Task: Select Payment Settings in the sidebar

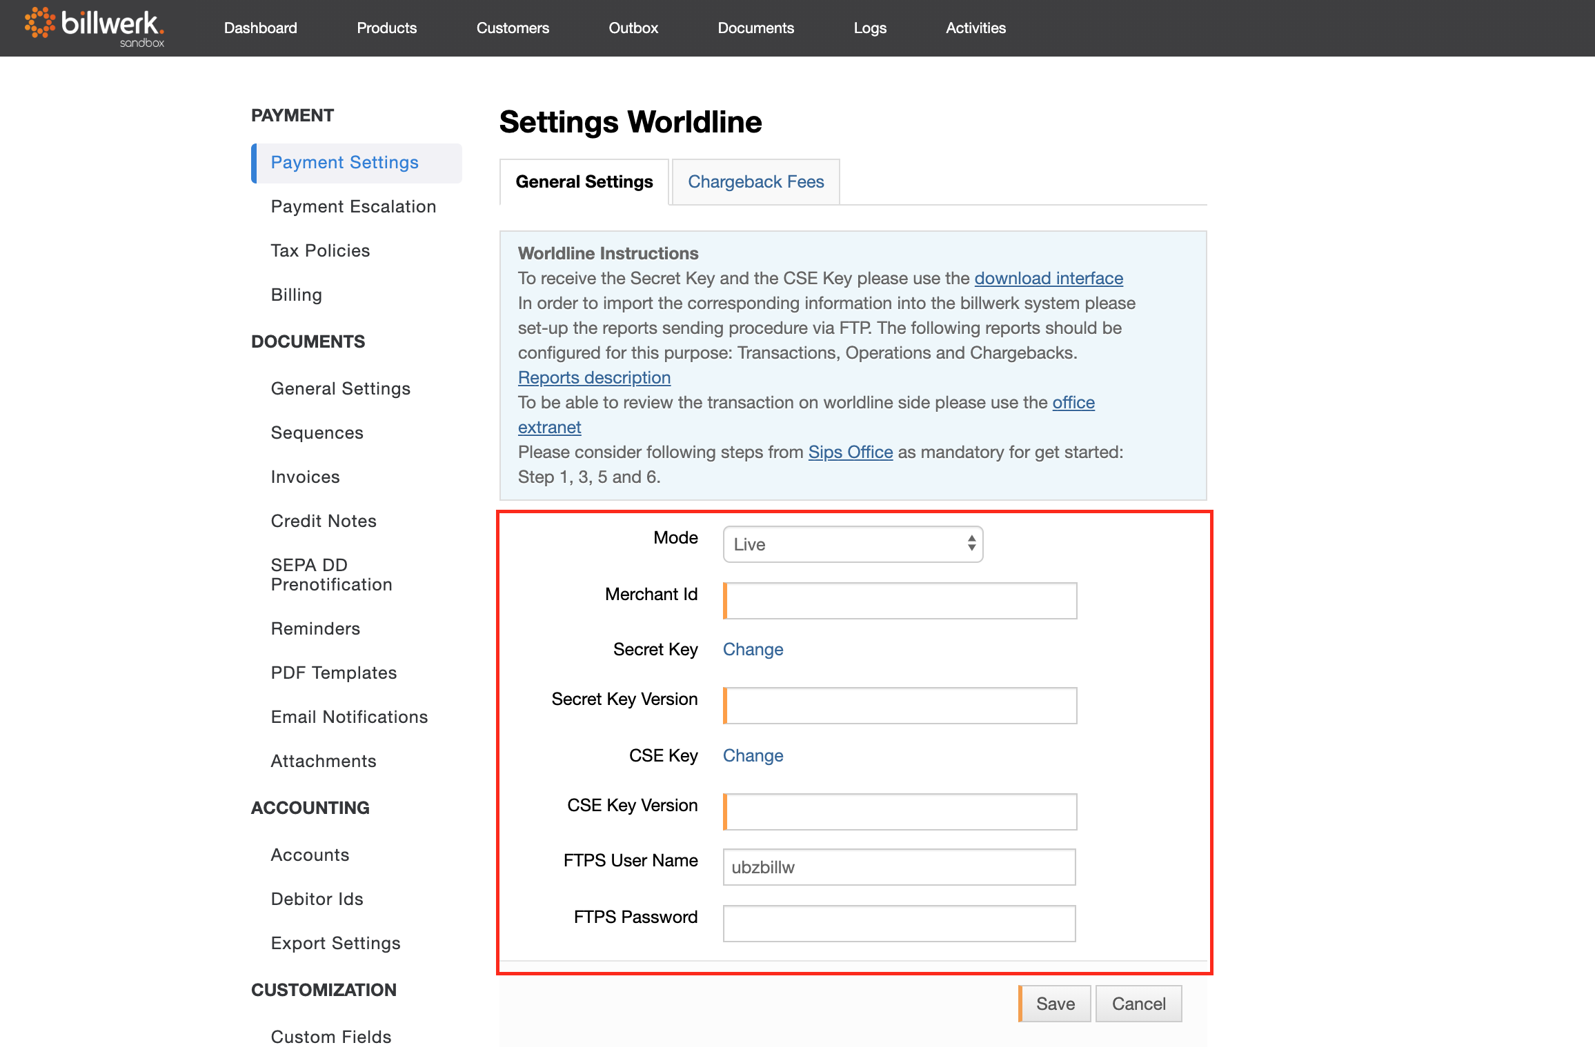Action: coord(357,163)
